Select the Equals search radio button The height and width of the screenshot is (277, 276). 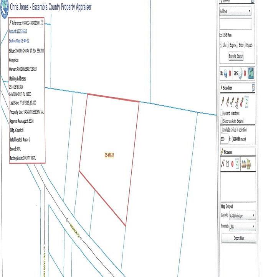245,45
